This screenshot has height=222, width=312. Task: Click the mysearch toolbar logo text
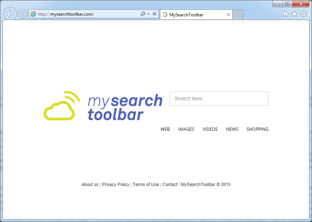point(125,107)
